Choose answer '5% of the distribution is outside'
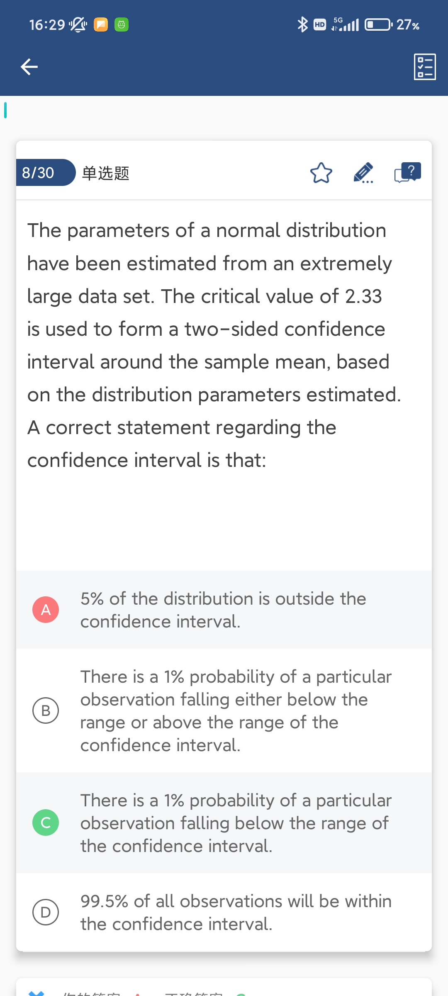The height and width of the screenshot is (996, 448). point(223,610)
